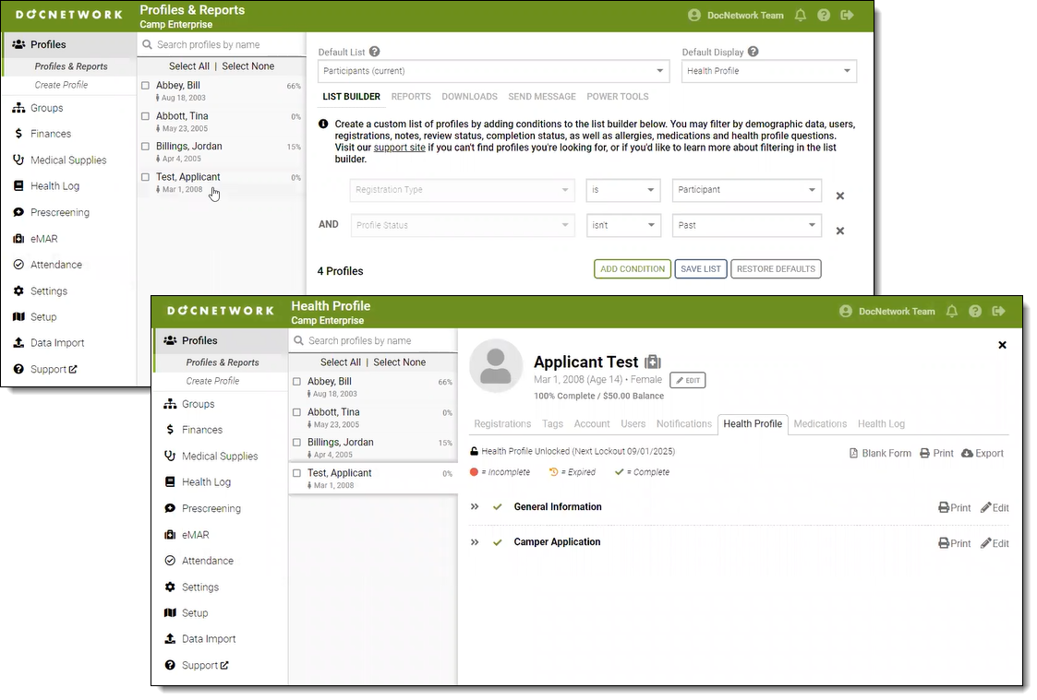Click the Export cloud icon for the health profile

click(967, 454)
